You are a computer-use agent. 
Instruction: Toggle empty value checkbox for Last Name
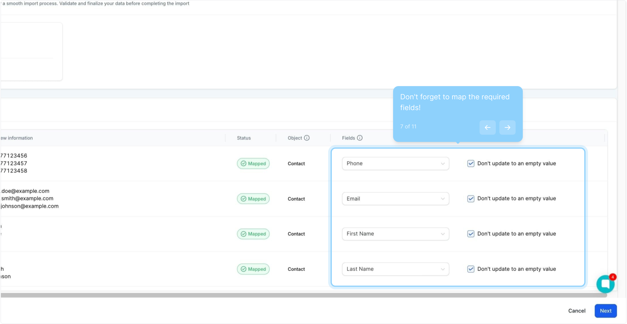(471, 269)
